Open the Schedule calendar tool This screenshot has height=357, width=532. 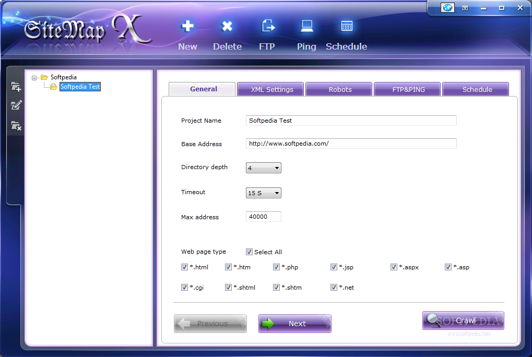pos(347,26)
